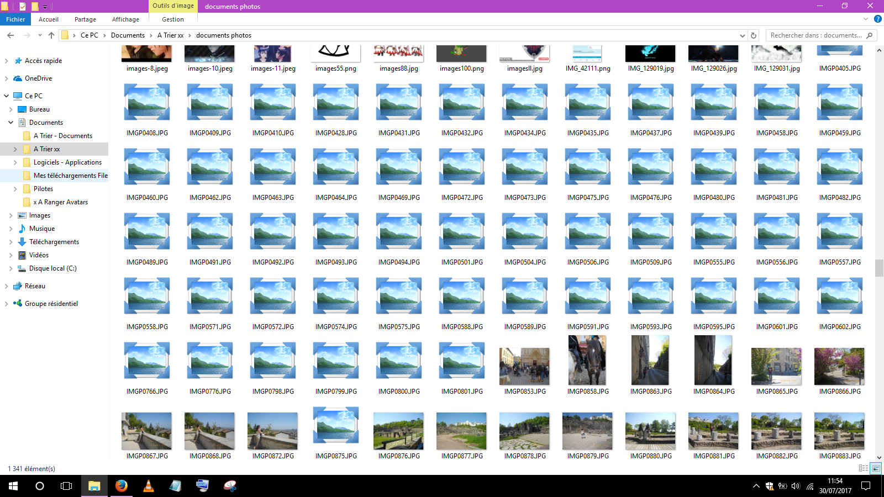Screen dimensions: 884x497
Task: Select the Réseau network icon
Action: tap(18, 286)
